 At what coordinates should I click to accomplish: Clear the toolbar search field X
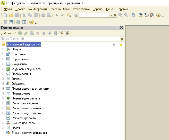[x=115, y=15]
